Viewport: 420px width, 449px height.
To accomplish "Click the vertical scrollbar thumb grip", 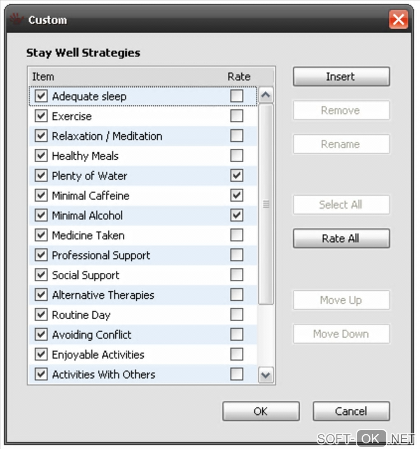I will coord(266,204).
